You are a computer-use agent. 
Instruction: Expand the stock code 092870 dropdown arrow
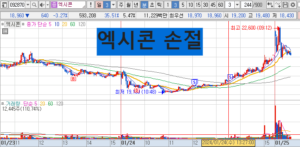click(x=28, y=5)
